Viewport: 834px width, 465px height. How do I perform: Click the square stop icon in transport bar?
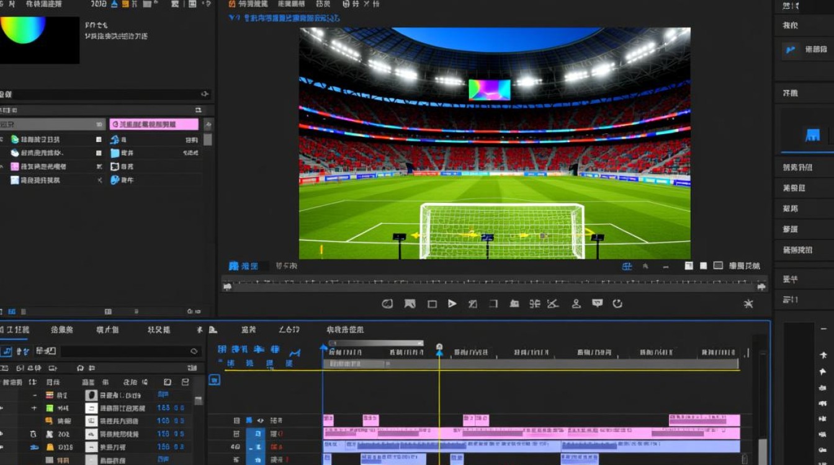click(432, 304)
